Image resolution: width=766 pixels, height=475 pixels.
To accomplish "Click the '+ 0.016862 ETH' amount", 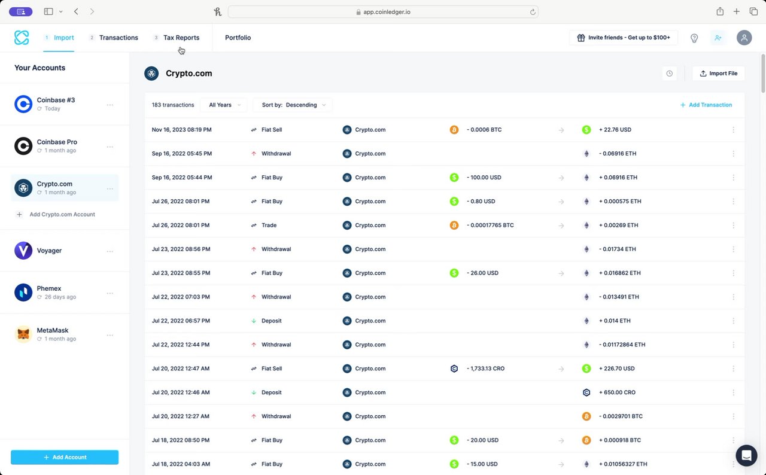I will (620, 273).
